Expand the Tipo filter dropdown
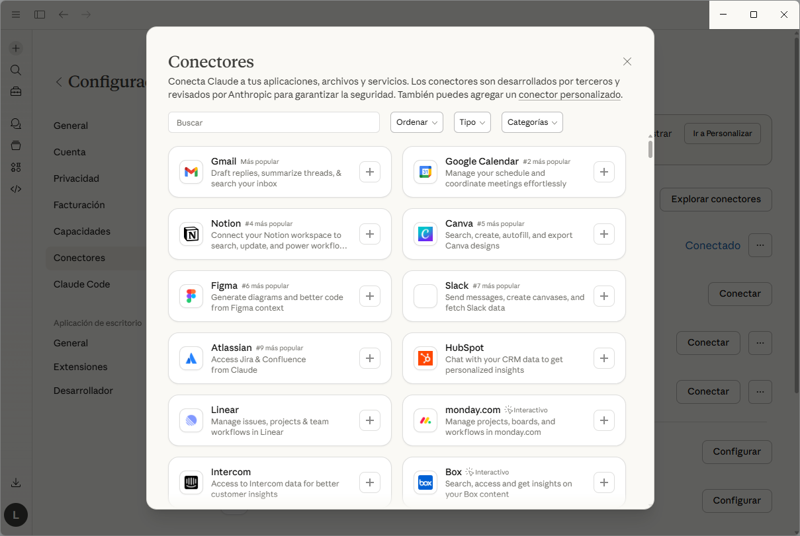The height and width of the screenshot is (536, 800). coord(472,122)
